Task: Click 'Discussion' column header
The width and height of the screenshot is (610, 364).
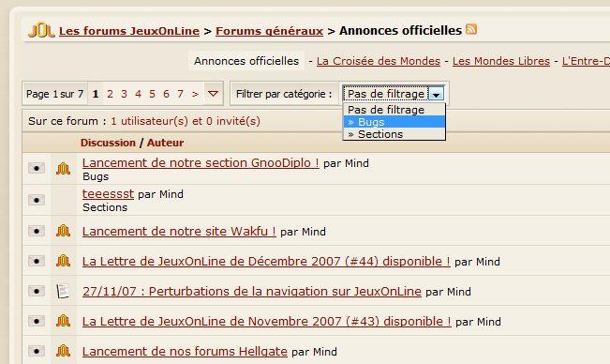Action: coord(108,143)
